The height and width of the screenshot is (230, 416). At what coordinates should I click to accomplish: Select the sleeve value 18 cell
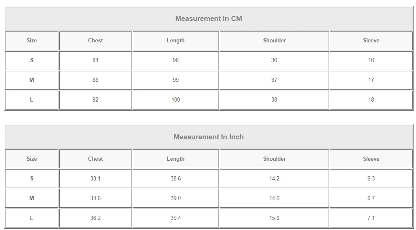tap(371, 100)
